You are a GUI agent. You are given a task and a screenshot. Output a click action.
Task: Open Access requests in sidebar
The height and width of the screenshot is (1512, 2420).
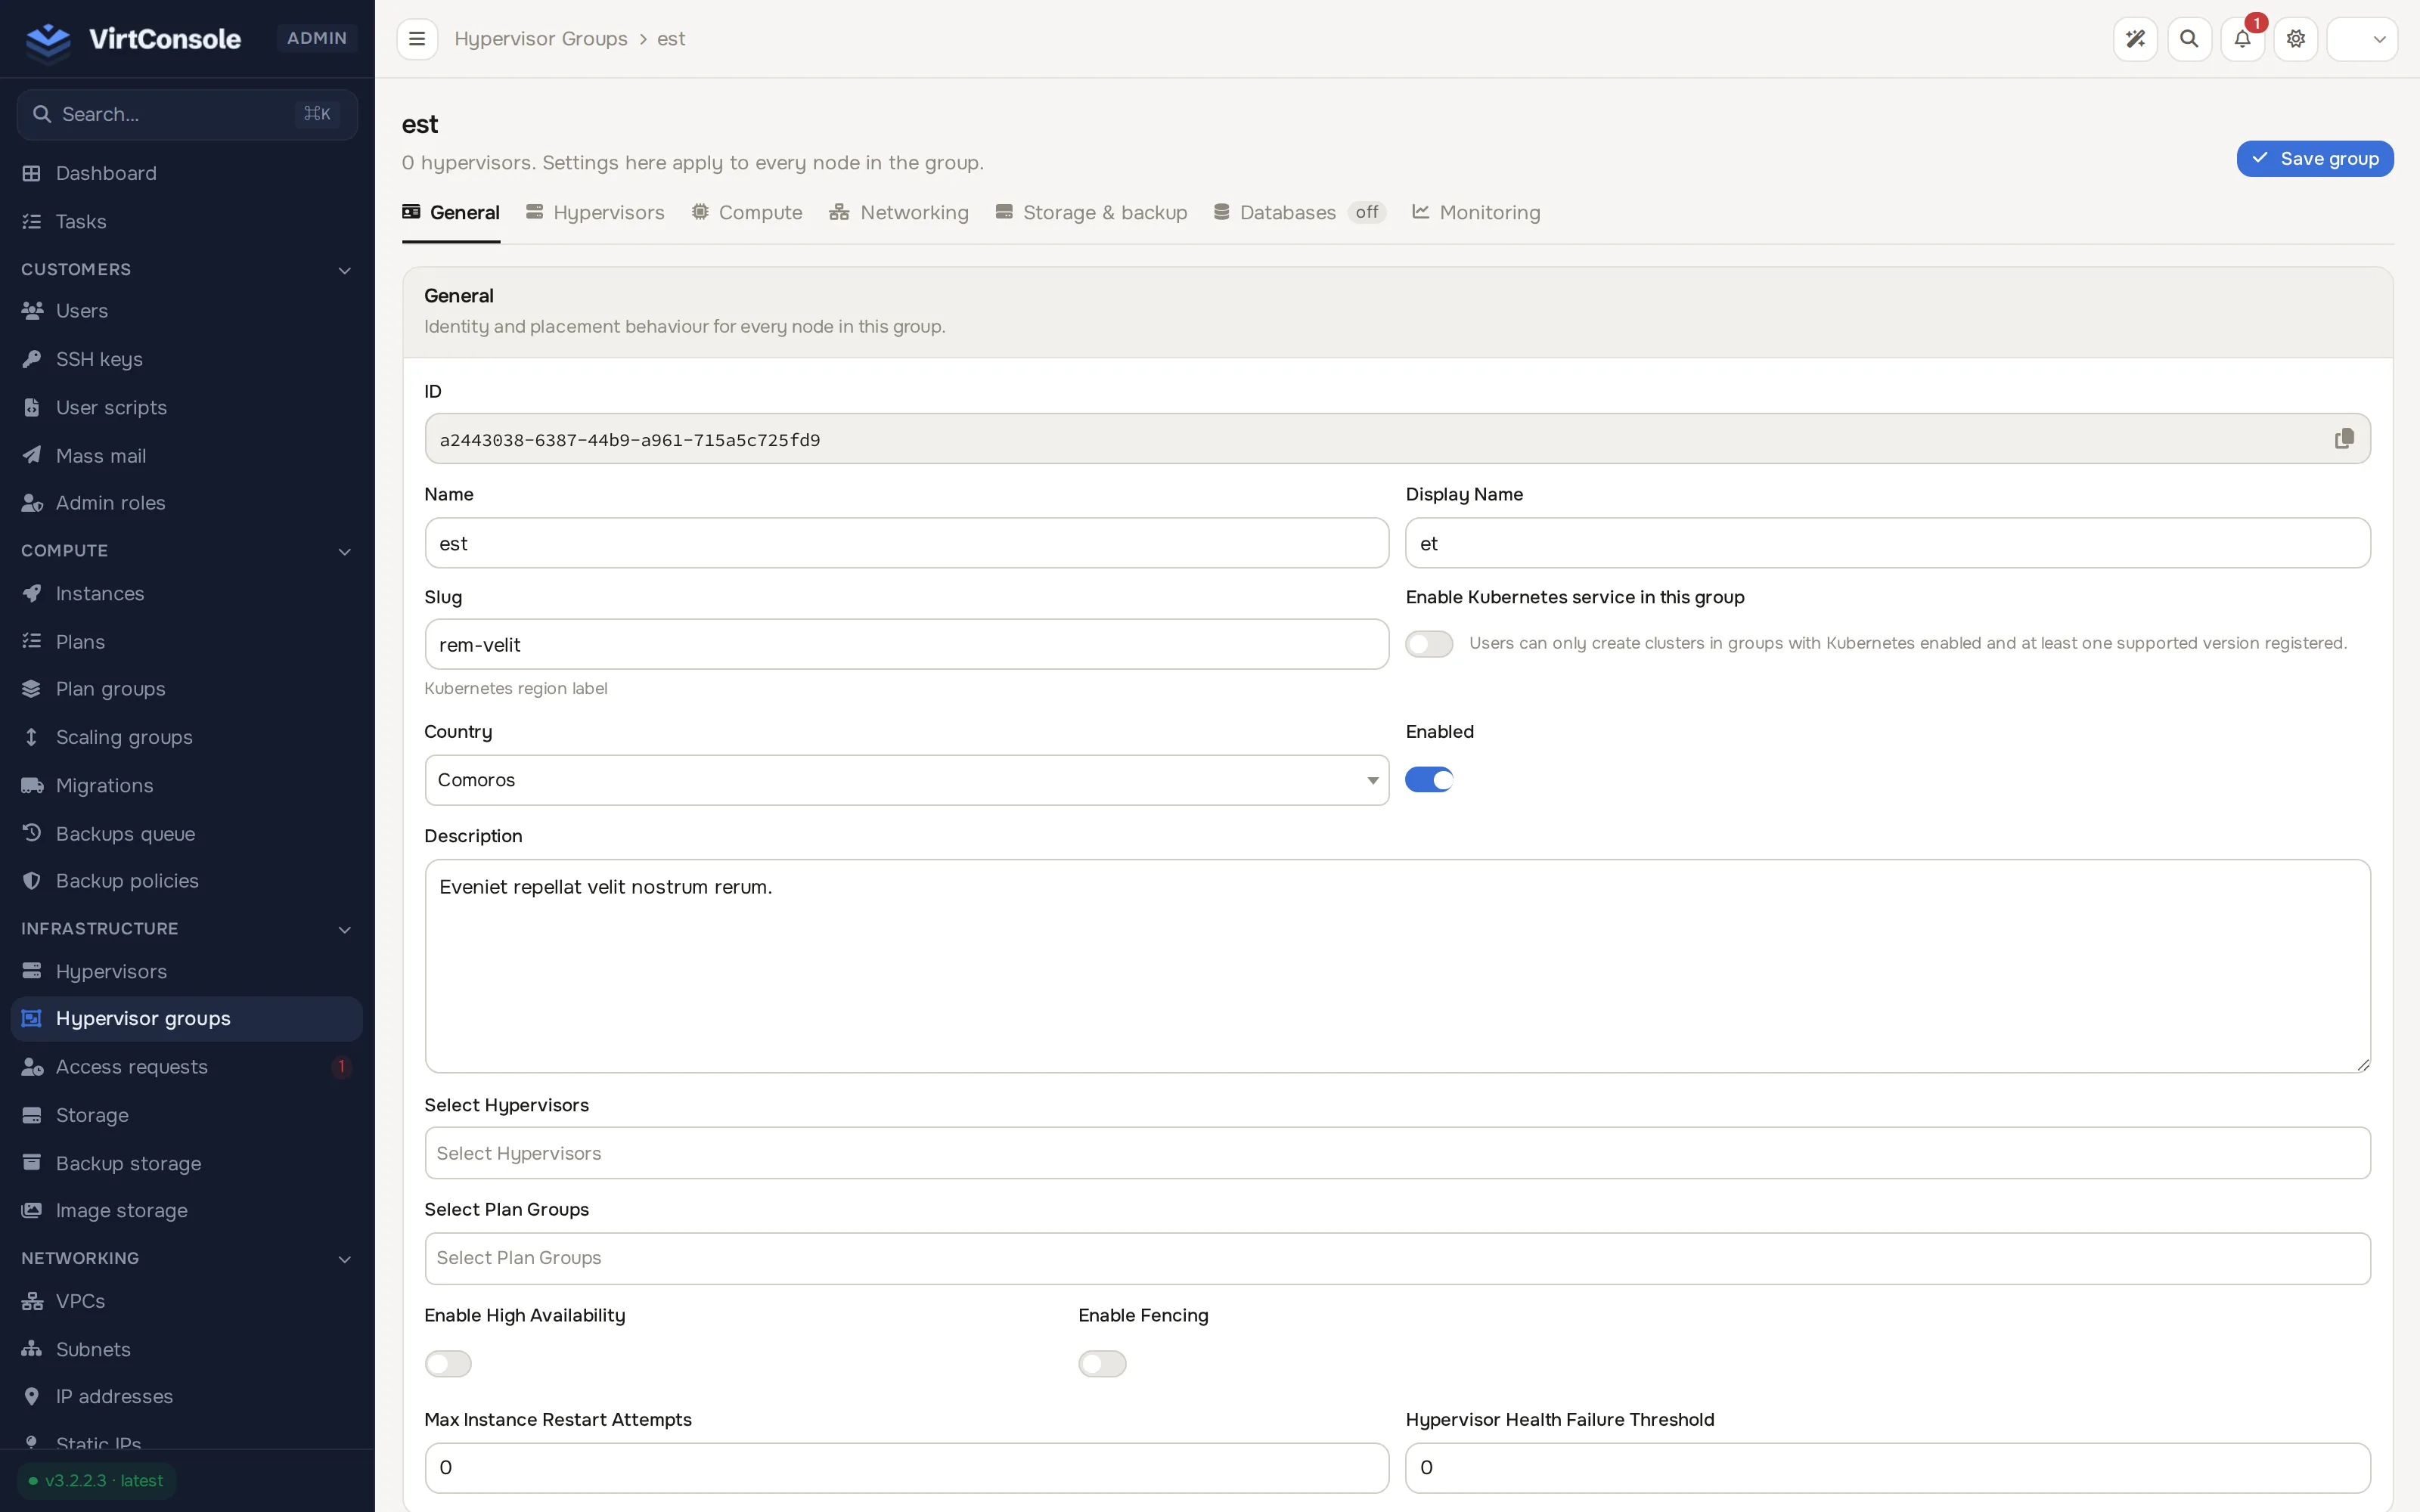click(187, 1067)
